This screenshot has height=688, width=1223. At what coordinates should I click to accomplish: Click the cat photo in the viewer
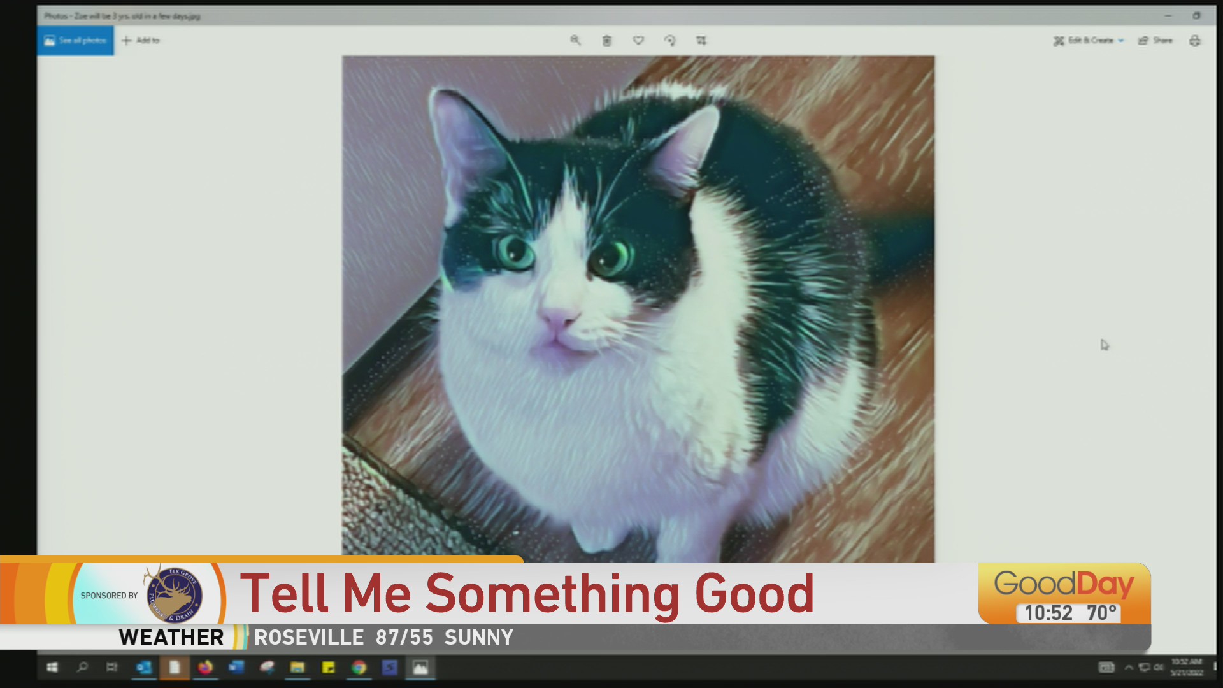coord(638,309)
